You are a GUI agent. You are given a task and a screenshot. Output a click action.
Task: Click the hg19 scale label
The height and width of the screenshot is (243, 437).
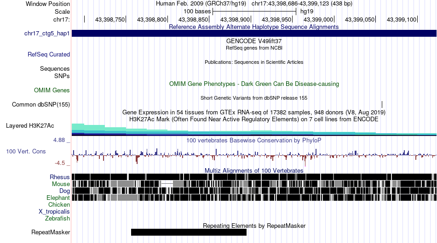pos(307,11)
